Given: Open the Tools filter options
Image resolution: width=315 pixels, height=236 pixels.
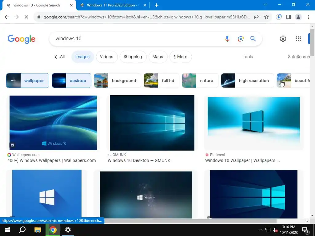Looking at the screenshot, I should (248, 57).
